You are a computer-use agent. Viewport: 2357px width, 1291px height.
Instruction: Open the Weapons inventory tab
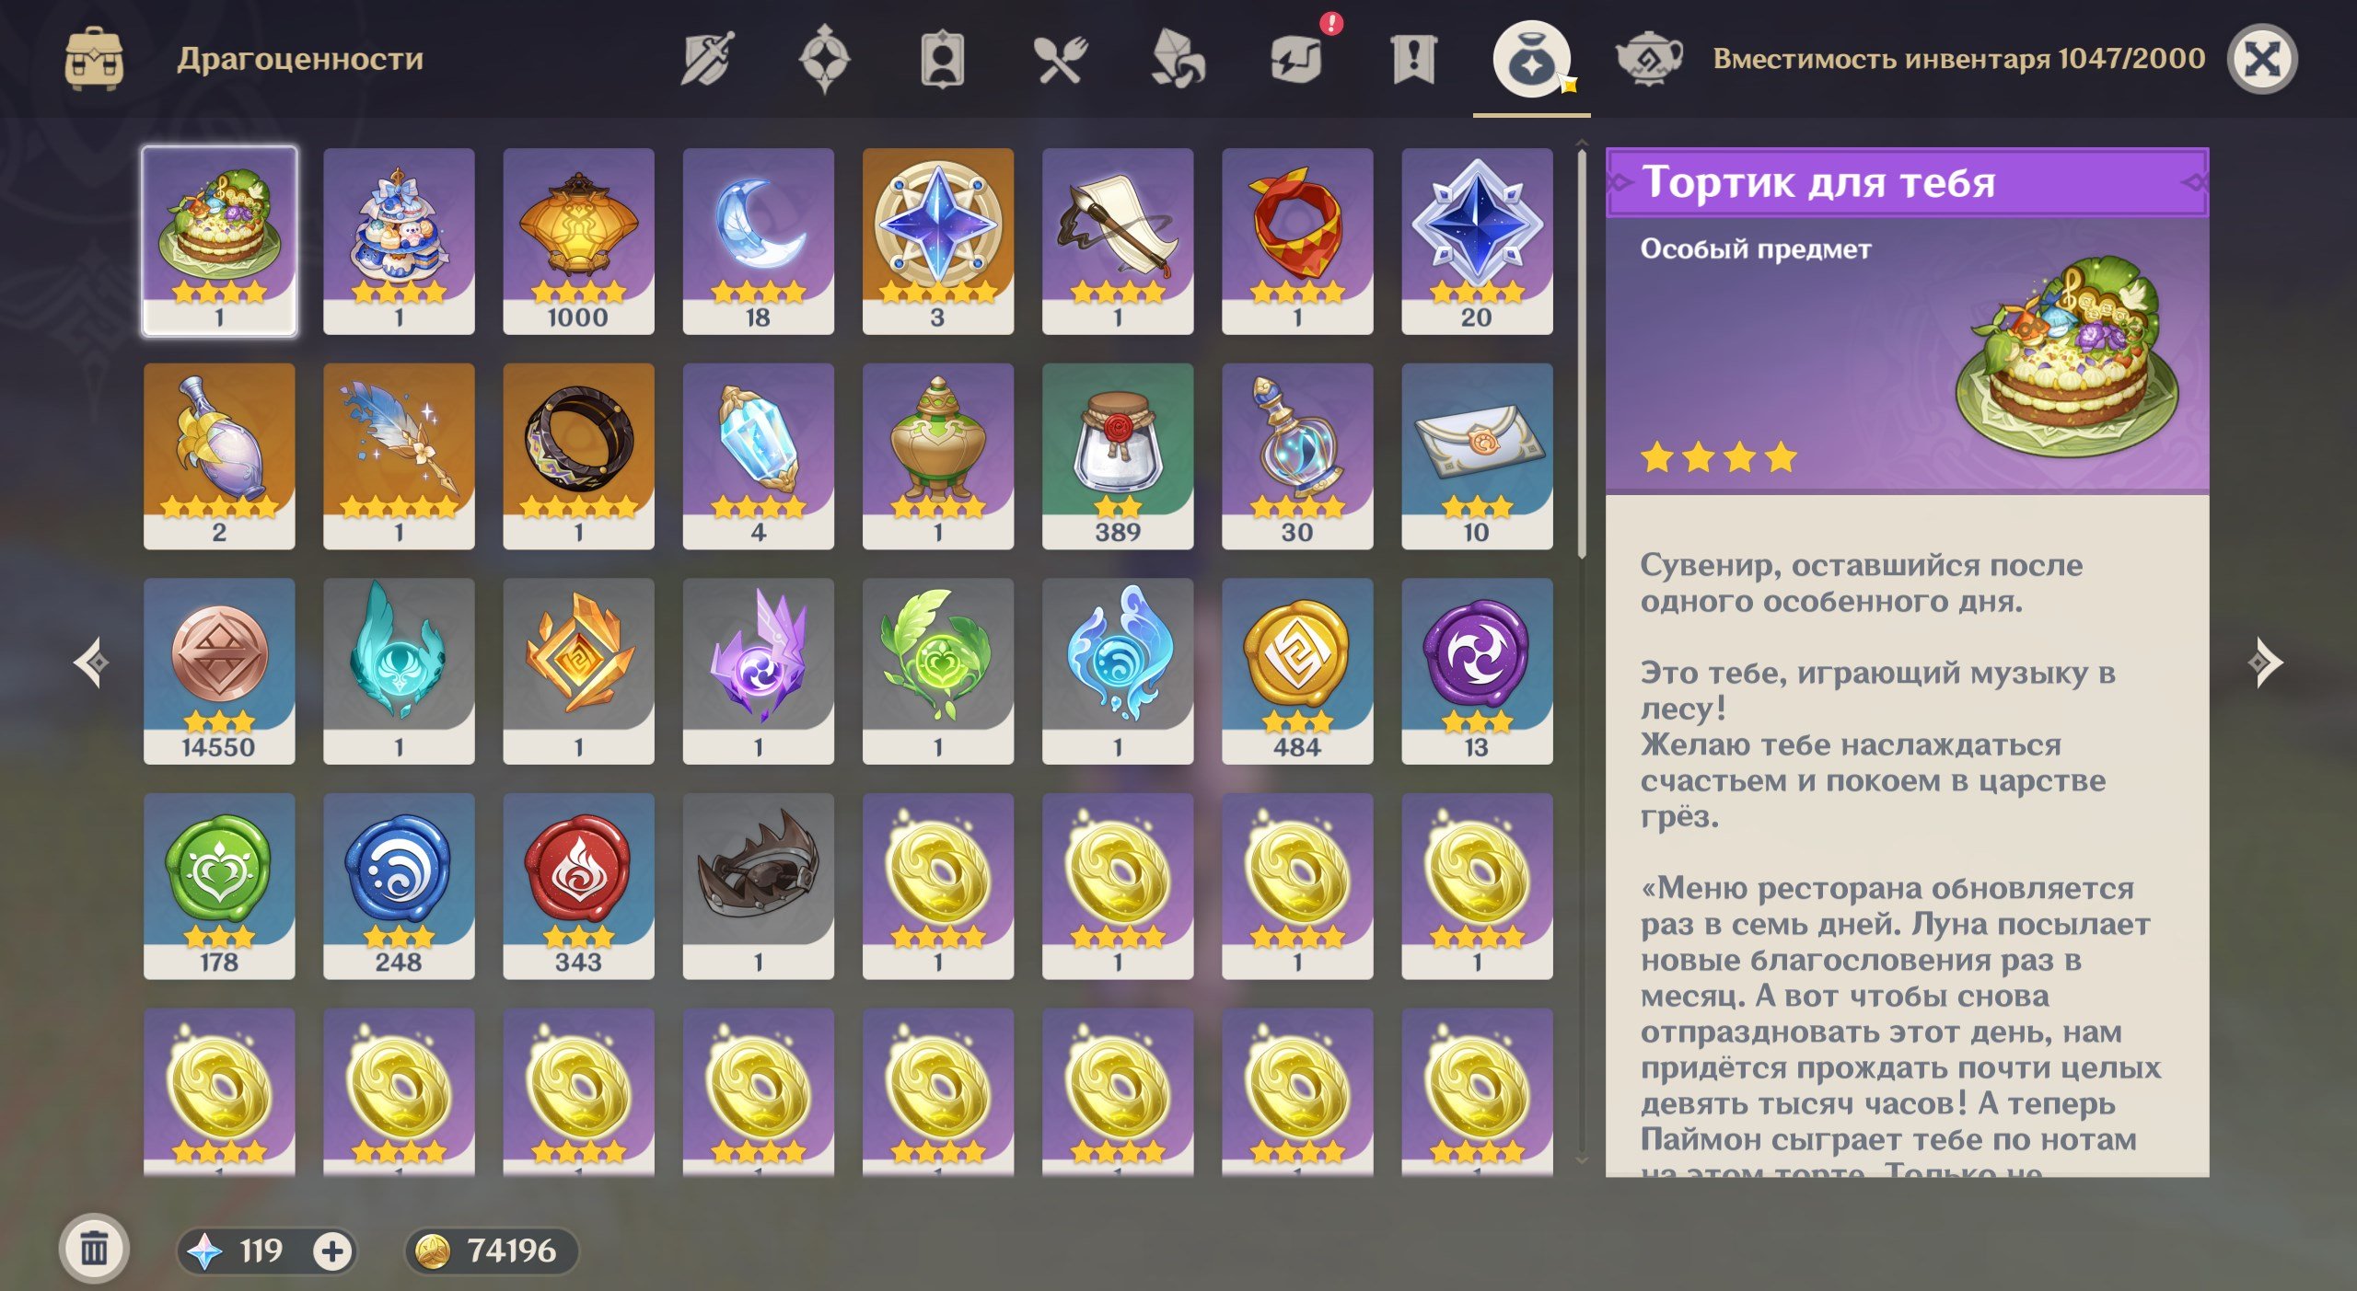point(707,58)
